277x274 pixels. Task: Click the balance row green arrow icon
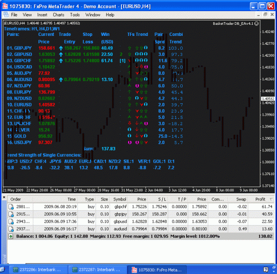tap(11, 236)
